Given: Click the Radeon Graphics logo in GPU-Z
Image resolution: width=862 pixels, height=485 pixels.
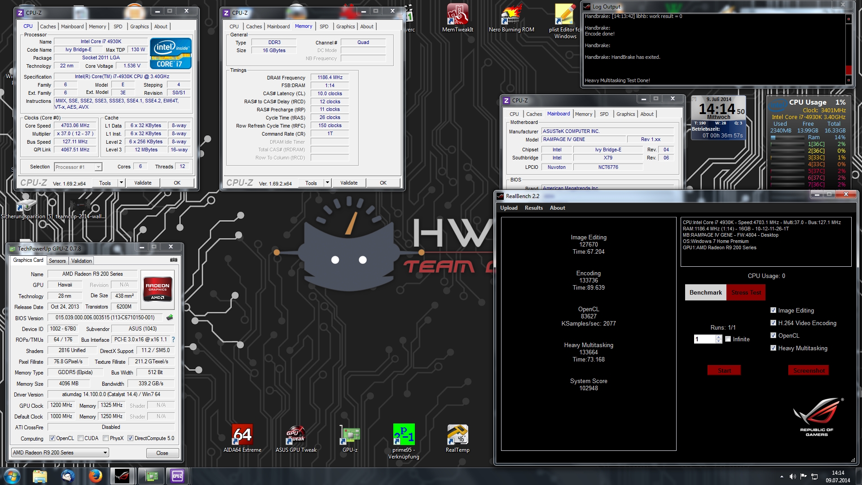Looking at the screenshot, I should click(158, 290).
